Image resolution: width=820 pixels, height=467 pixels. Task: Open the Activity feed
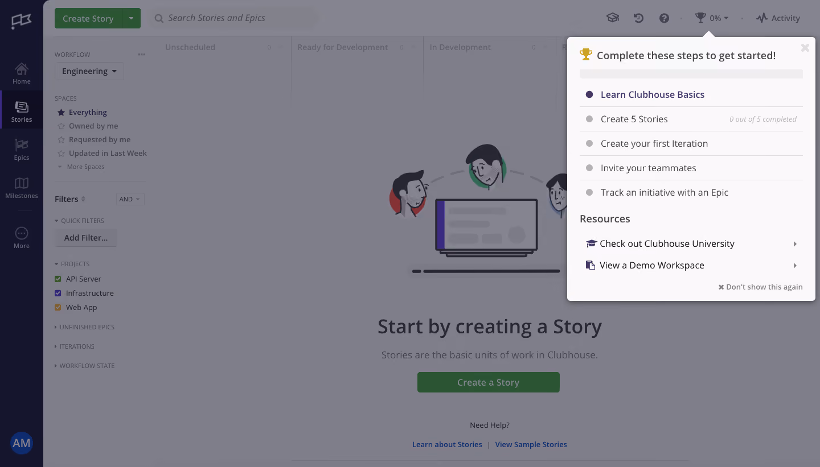click(x=778, y=18)
